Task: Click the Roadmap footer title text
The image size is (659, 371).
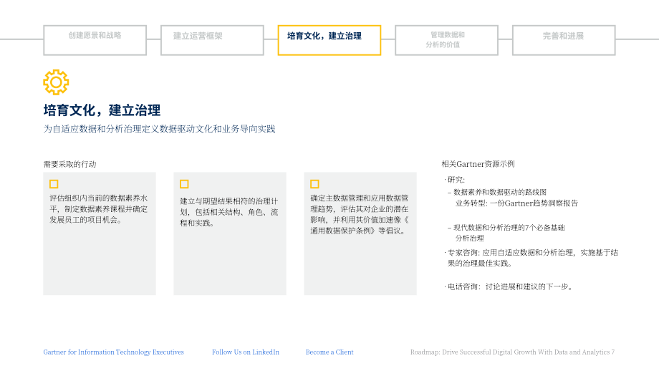Action: point(512,352)
